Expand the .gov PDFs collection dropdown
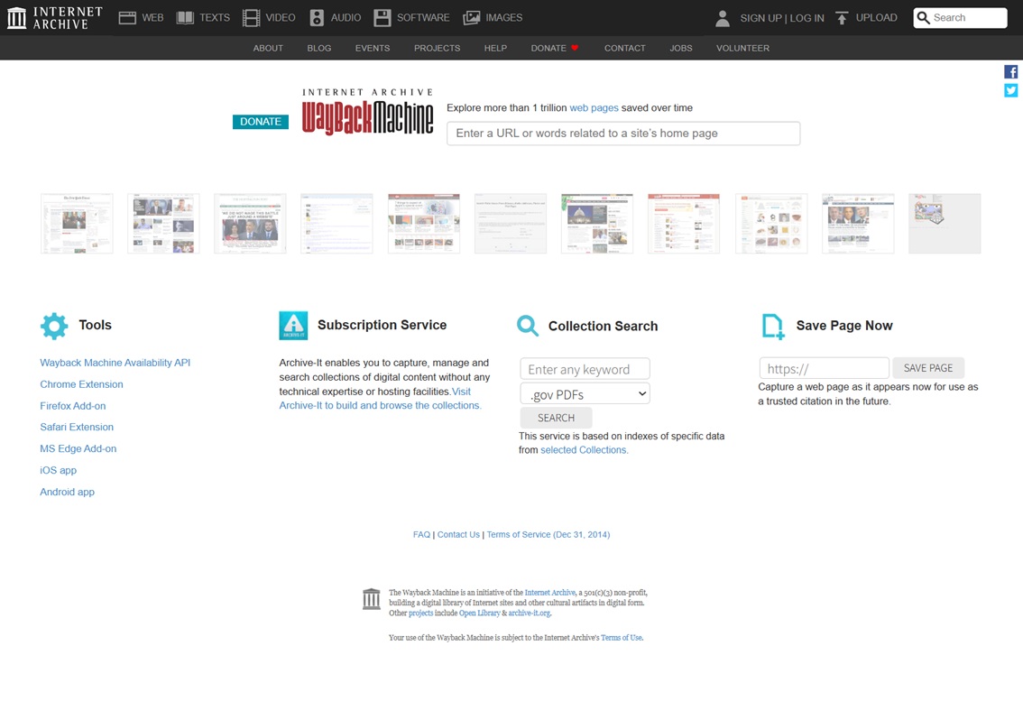Screen dimensions: 1023x701 [x=585, y=393]
